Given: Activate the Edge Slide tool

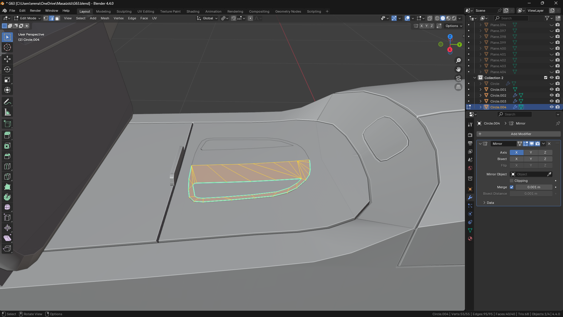Looking at the screenshot, I should click(7, 218).
